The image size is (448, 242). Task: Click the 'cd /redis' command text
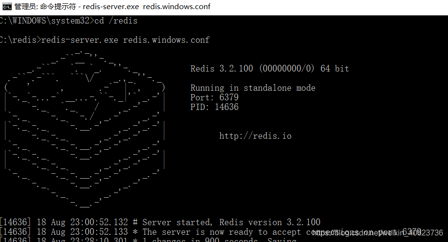click(x=116, y=21)
